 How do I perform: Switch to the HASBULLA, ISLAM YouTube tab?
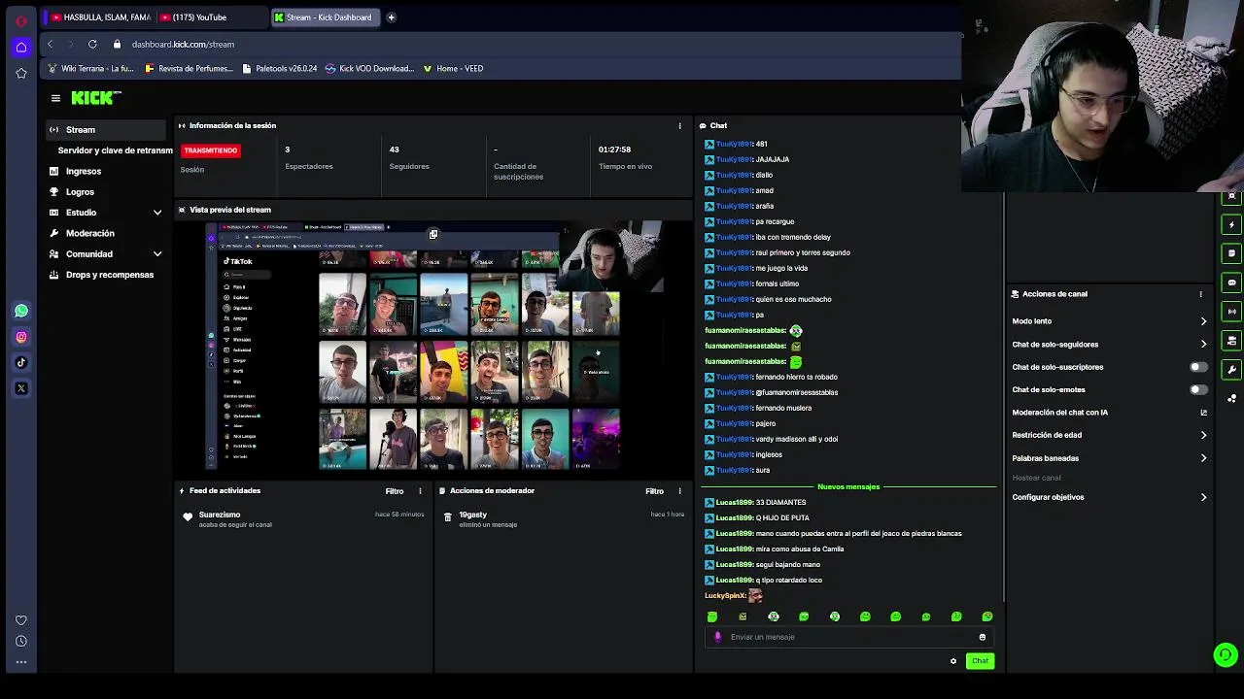[x=100, y=17]
